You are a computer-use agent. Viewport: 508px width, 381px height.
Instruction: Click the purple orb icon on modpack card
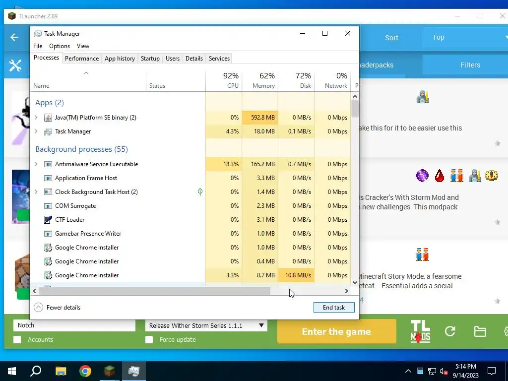pos(422,176)
